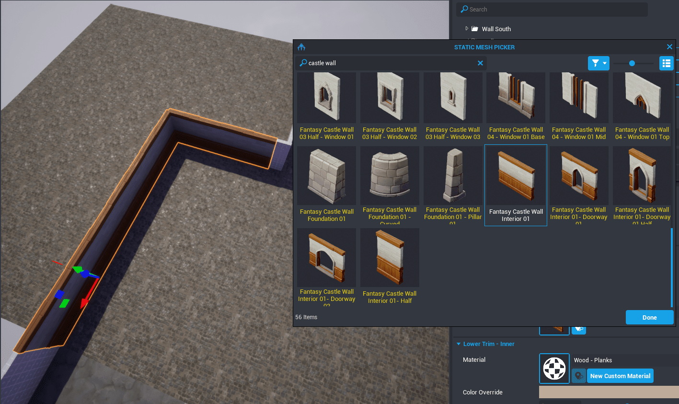Click the mesh picker logo icon in title bar
Viewport: 679px width, 404px height.
tap(301, 47)
